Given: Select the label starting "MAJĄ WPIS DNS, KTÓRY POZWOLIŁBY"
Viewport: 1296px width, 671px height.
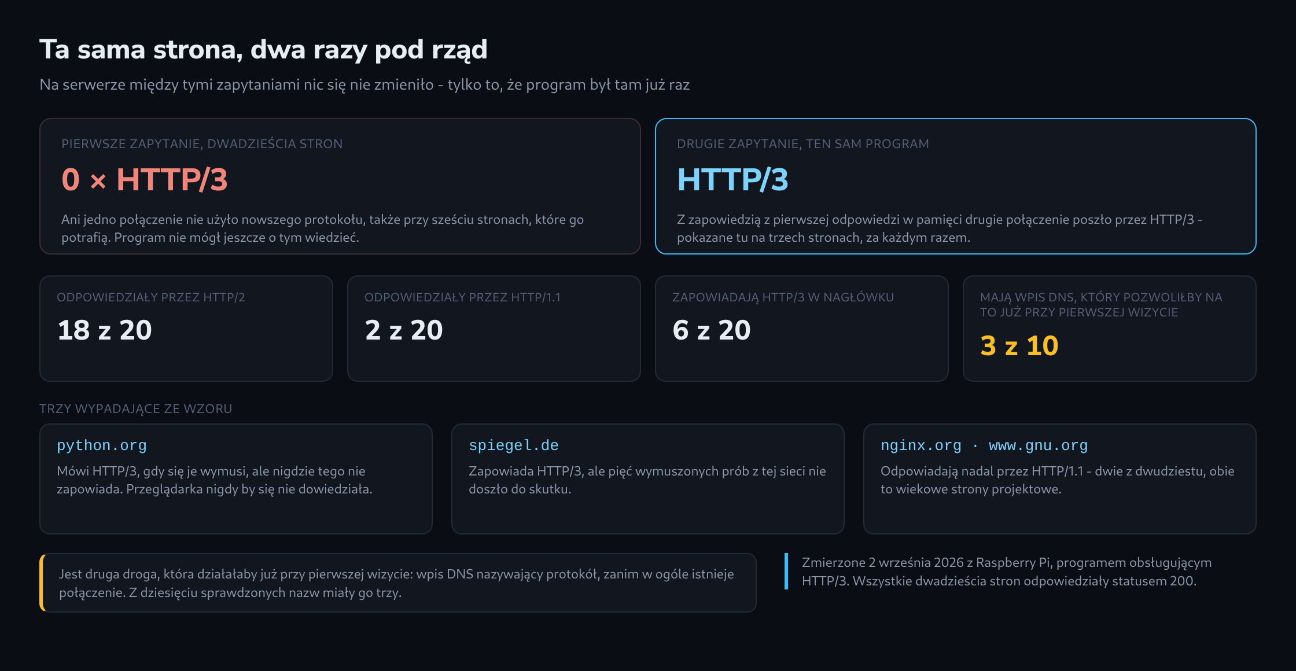Looking at the screenshot, I should click(x=1101, y=305).
